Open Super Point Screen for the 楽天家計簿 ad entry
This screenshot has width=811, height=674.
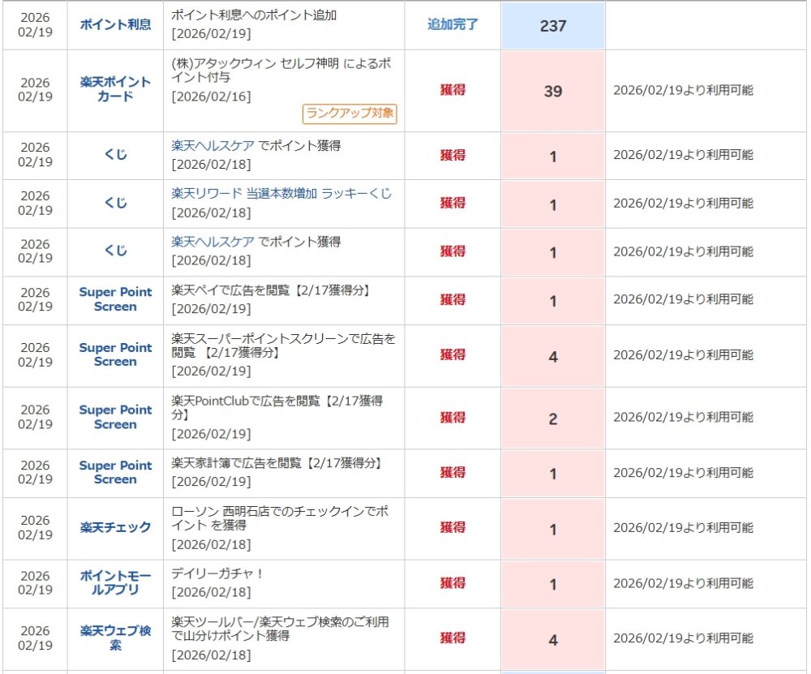(x=115, y=472)
